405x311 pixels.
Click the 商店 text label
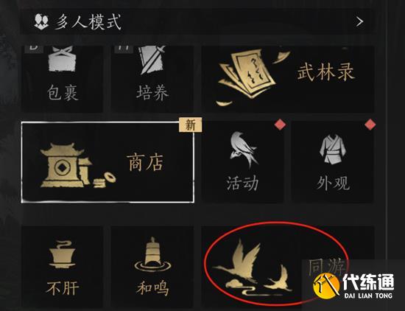tap(145, 163)
